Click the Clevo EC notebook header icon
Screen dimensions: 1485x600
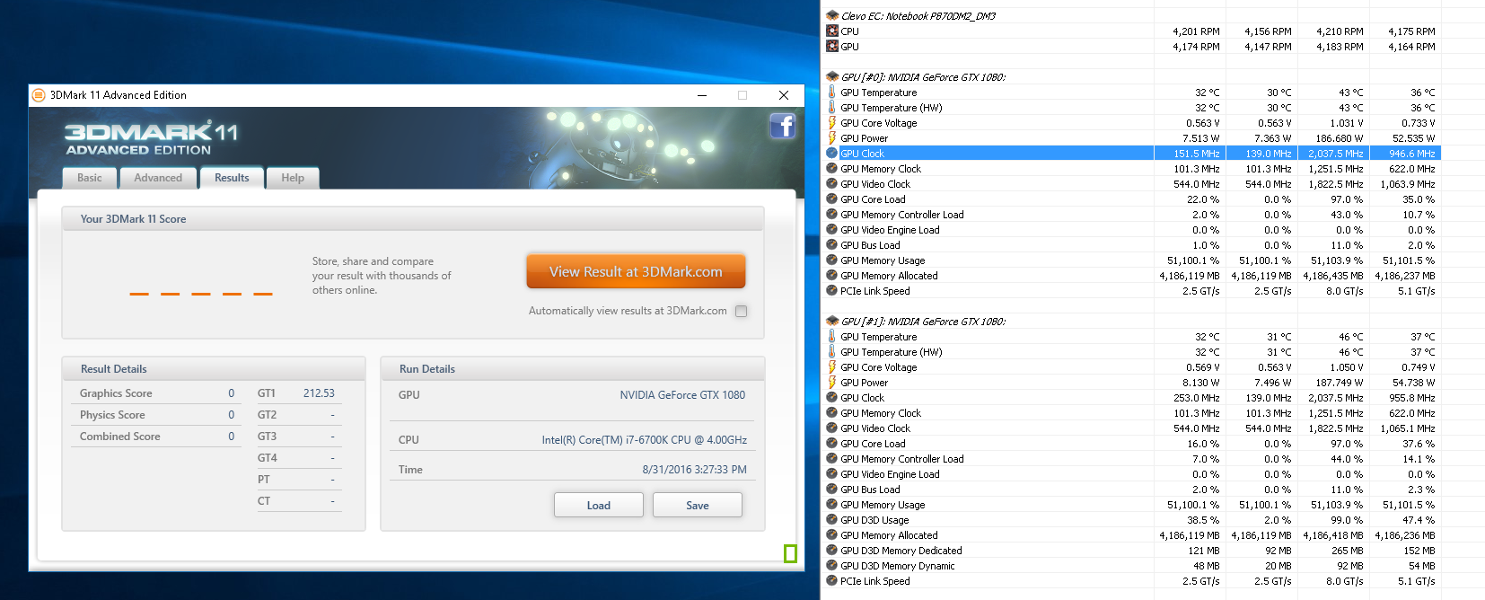(x=832, y=16)
